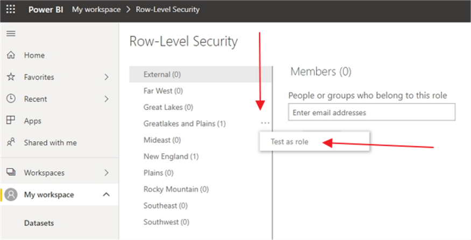Click the Home house icon
471x240 pixels.
(x=10, y=55)
